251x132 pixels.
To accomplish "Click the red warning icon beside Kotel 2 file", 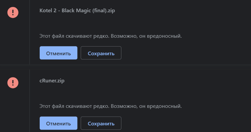I will coord(13,13).
